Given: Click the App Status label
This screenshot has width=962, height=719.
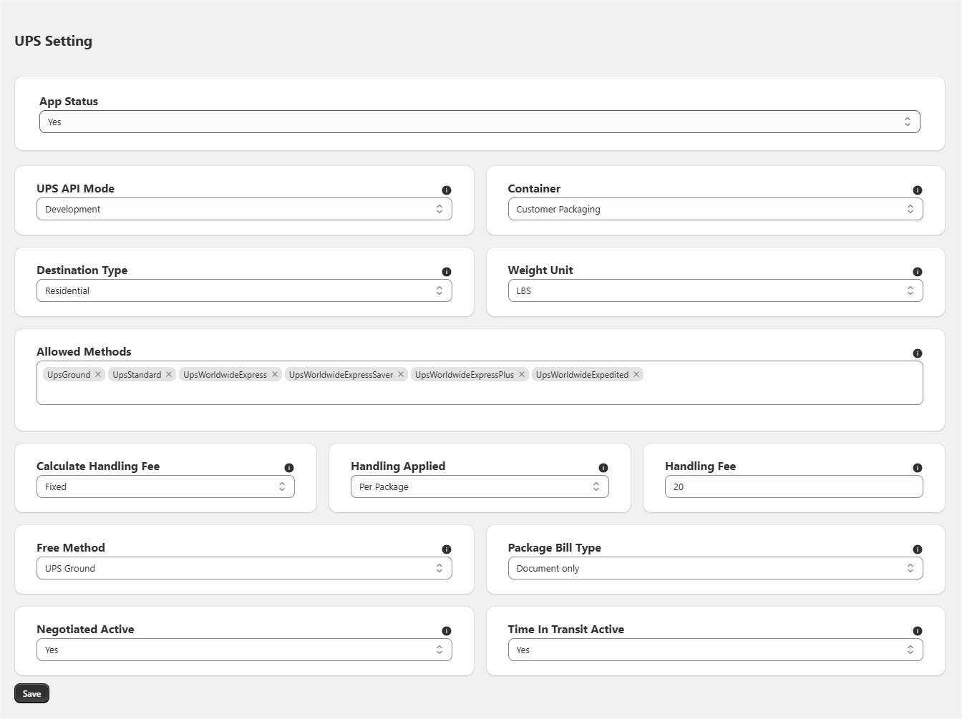Looking at the screenshot, I should pyautogui.click(x=69, y=101).
